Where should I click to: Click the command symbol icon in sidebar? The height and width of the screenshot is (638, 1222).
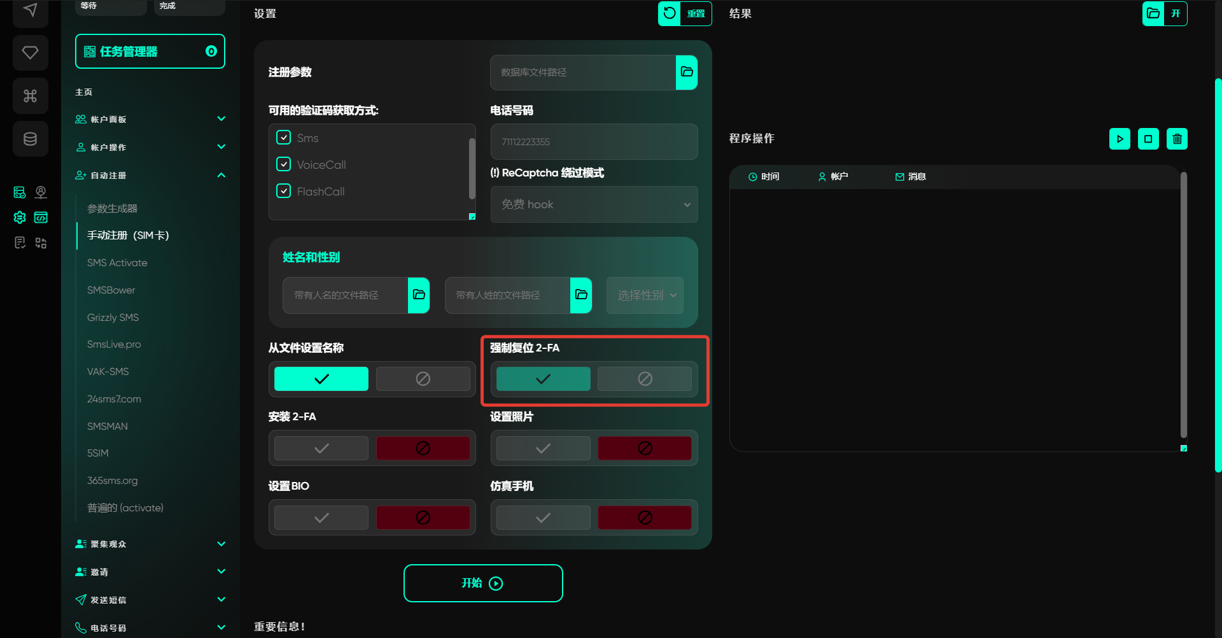coord(30,96)
